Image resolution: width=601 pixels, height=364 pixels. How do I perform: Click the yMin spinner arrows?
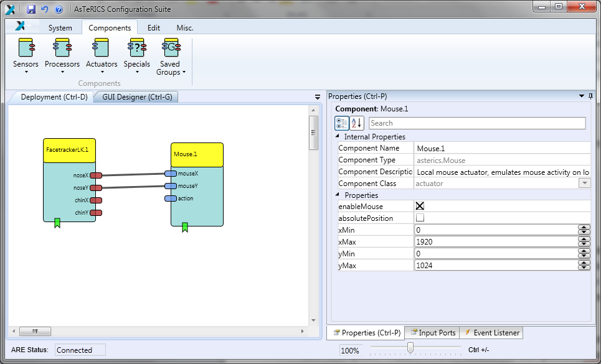pyautogui.click(x=584, y=254)
